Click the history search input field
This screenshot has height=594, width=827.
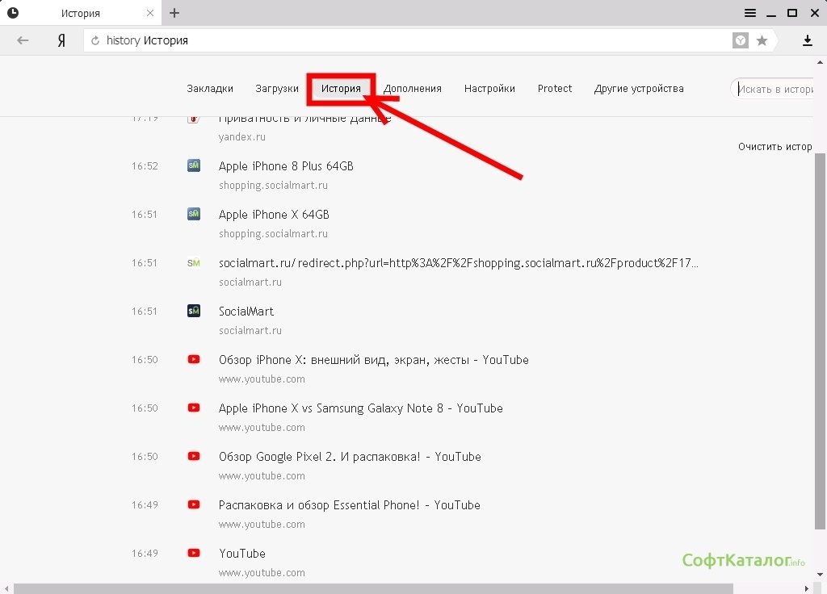point(777,89)
